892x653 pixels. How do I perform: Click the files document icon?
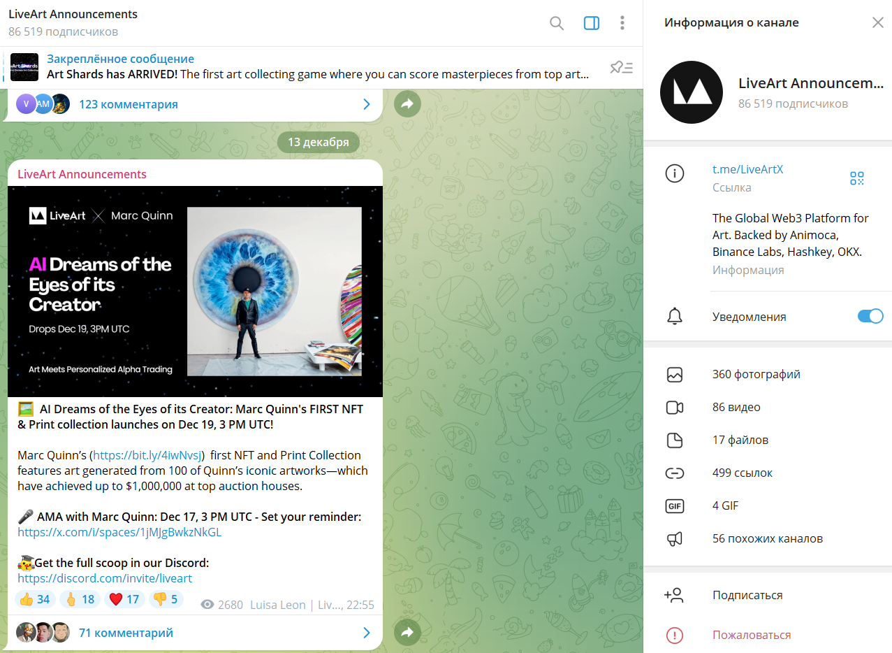point(675,440)
